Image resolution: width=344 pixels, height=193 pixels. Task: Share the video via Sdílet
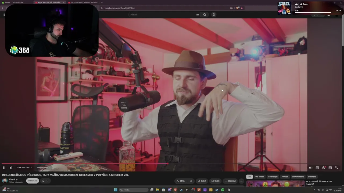(x=202, y=181)
